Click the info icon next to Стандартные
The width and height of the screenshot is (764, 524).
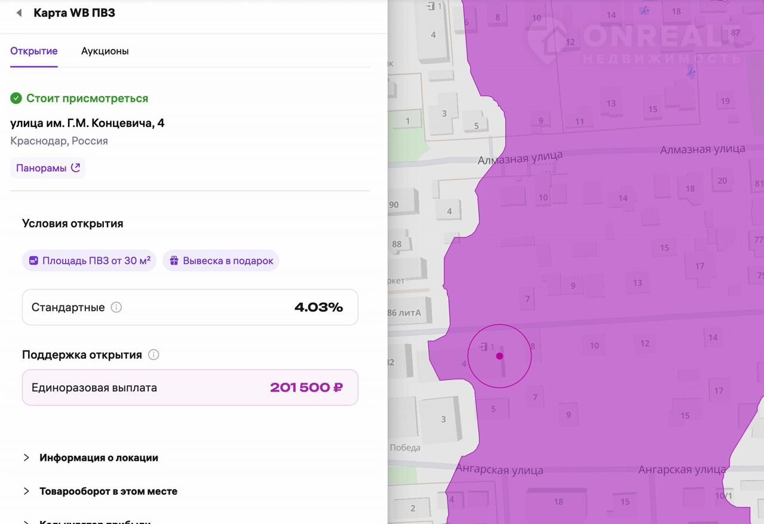tap(116, 308)
